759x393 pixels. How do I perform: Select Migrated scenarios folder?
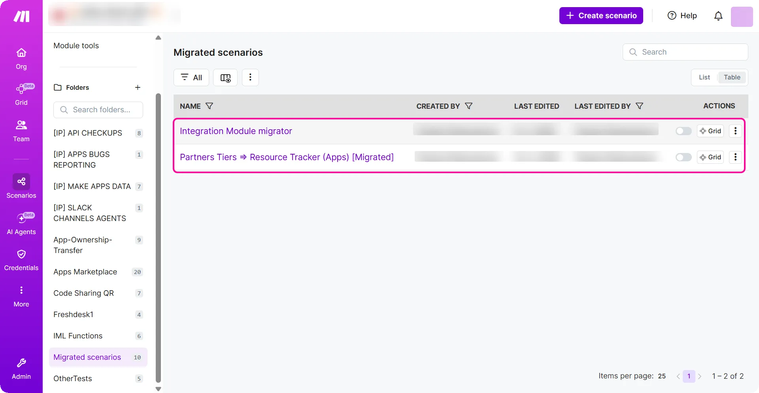coord(98,357)
